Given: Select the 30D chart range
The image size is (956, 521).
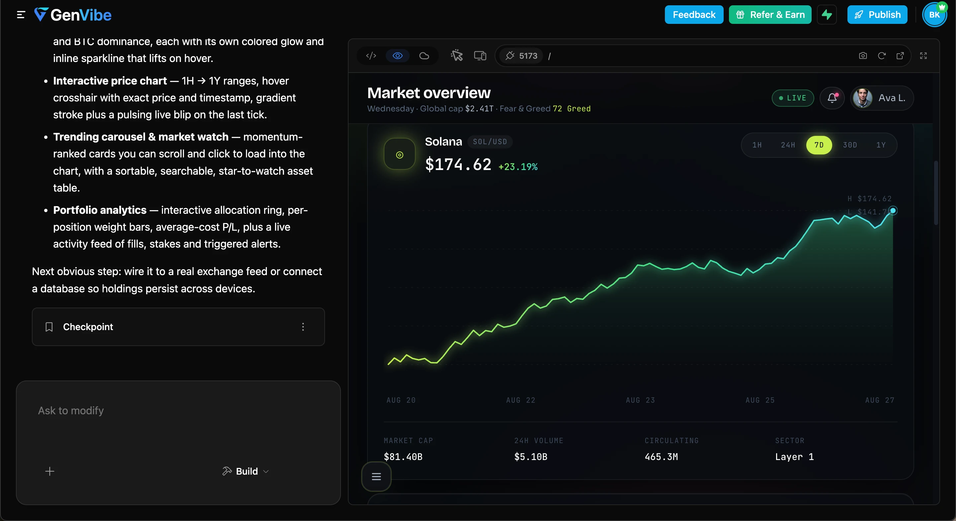Looking at the screenshot, I should pyautogui.click(x=850, y=145).
